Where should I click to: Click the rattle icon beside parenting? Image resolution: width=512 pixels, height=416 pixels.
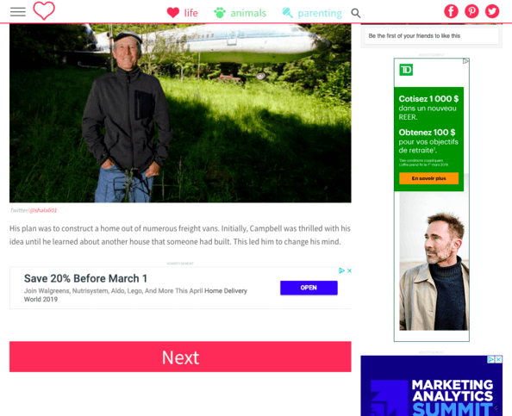[288, 13]
